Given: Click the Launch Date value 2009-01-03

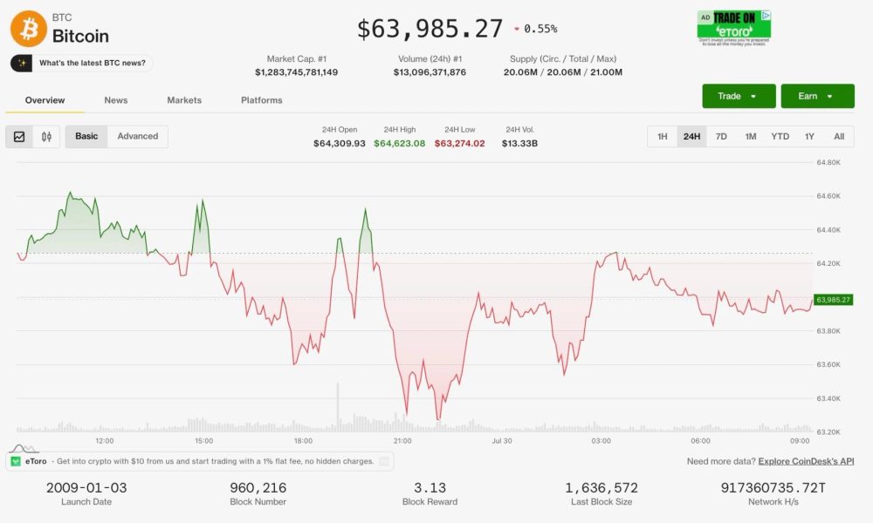Looking at the screenshot, I should click(86, 488).
